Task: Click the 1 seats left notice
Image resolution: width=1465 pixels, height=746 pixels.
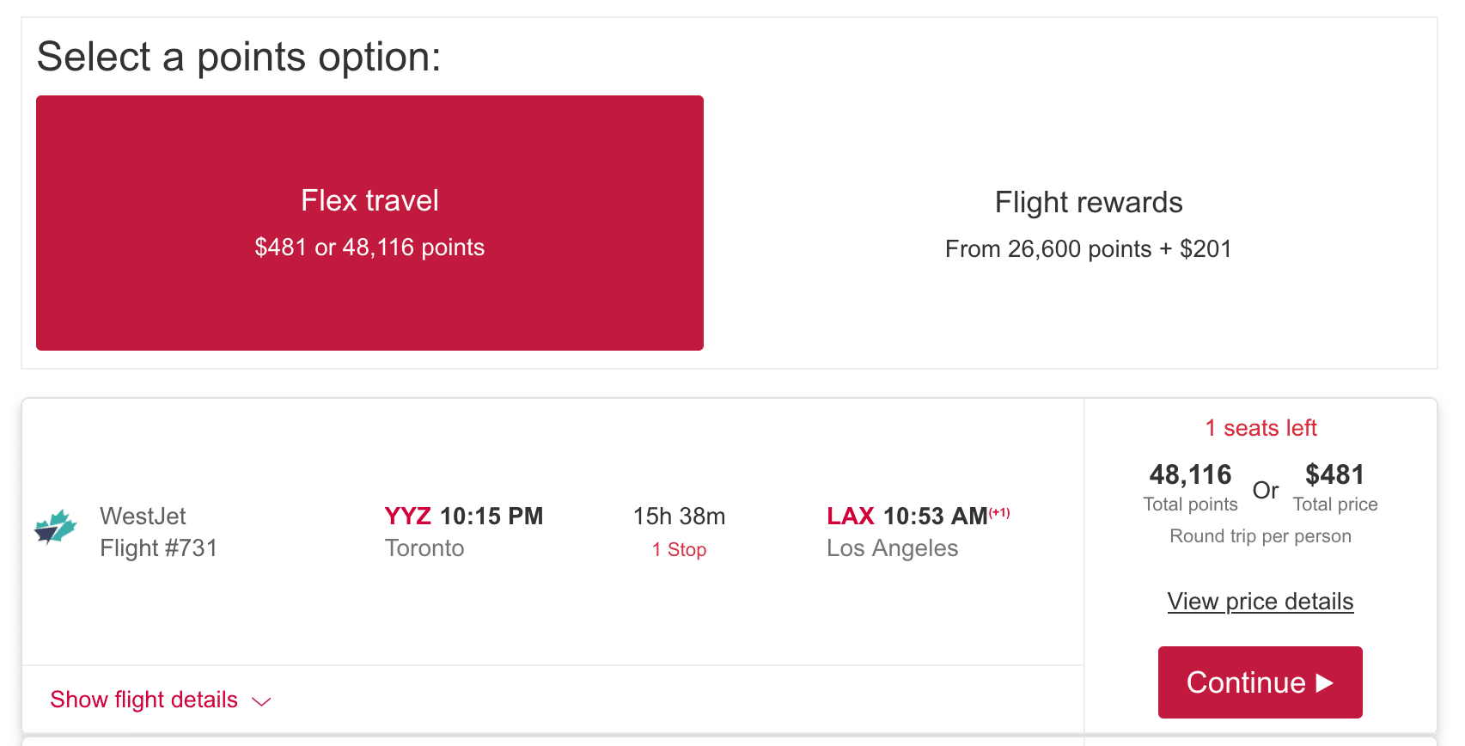Action: tap(1261, 428)
